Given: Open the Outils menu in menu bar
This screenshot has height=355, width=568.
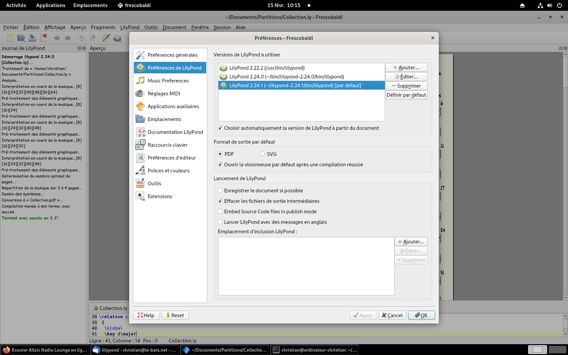Looking at the screenshot, I should pyautogui.click(x=151, y=27).
